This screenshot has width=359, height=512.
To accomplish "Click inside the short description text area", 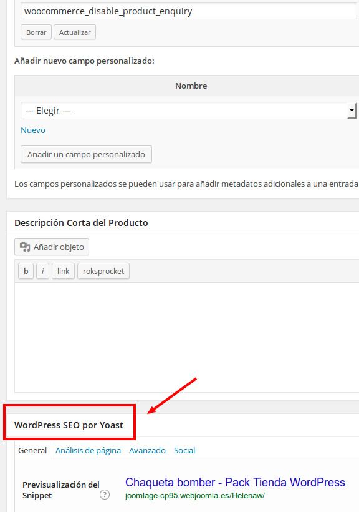I will (187, 337).
